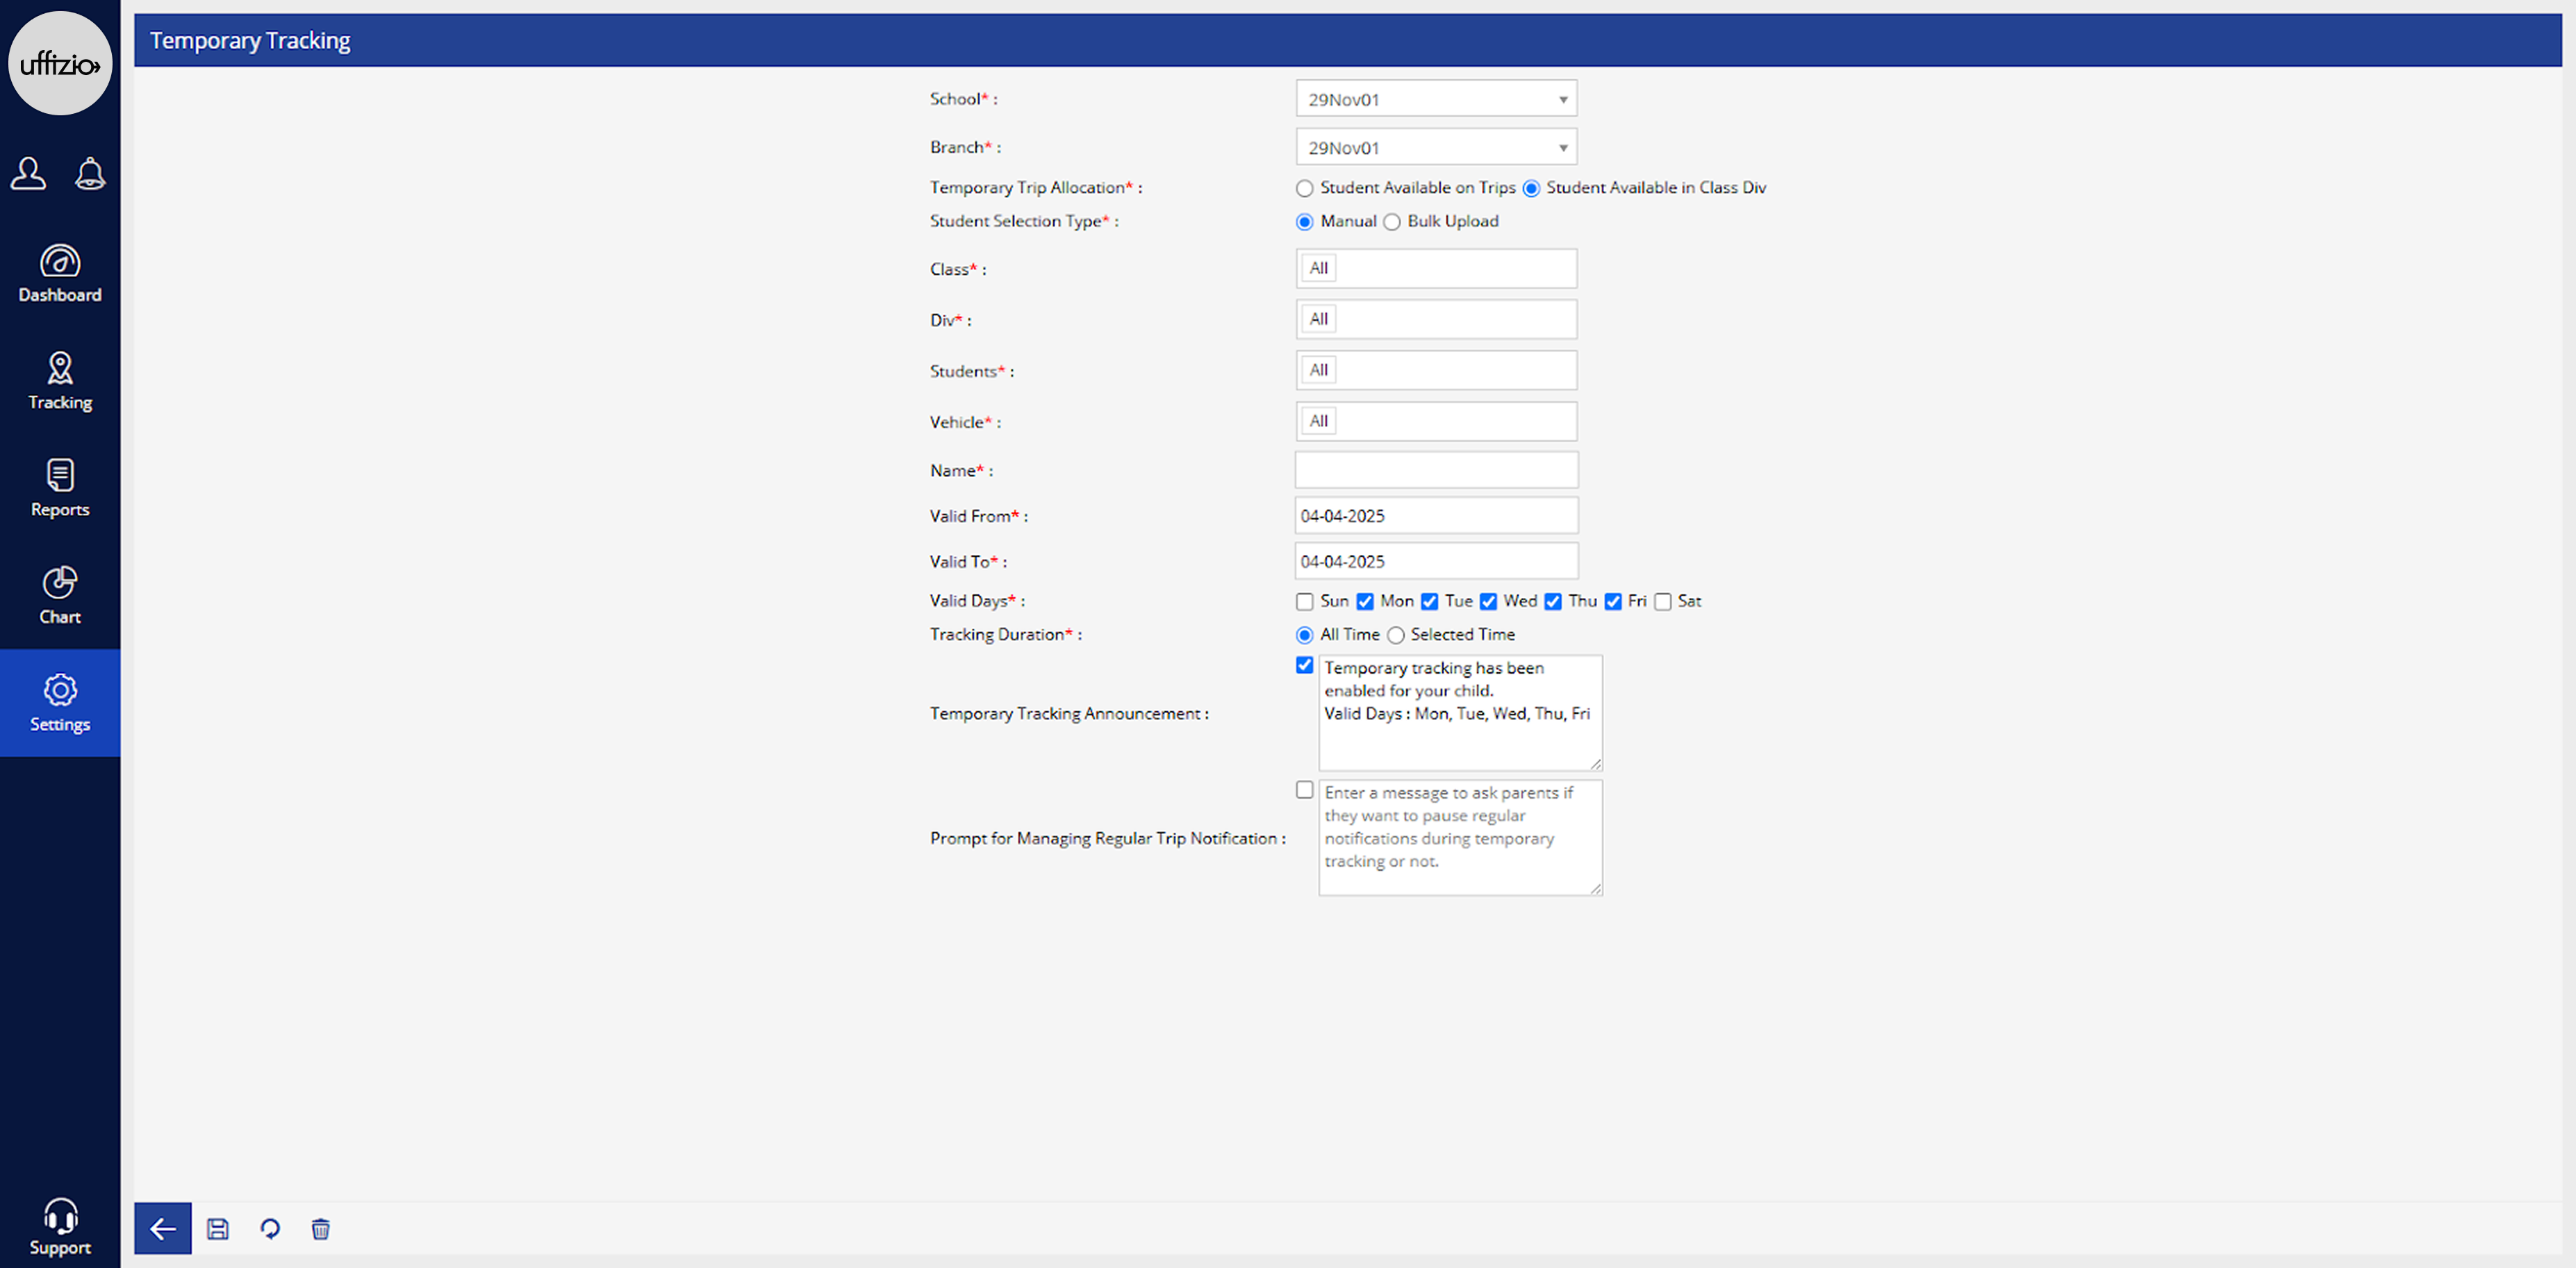2576x1268 pixels.
Task: Click the reset refresh icon
Action: point(270,1228)
